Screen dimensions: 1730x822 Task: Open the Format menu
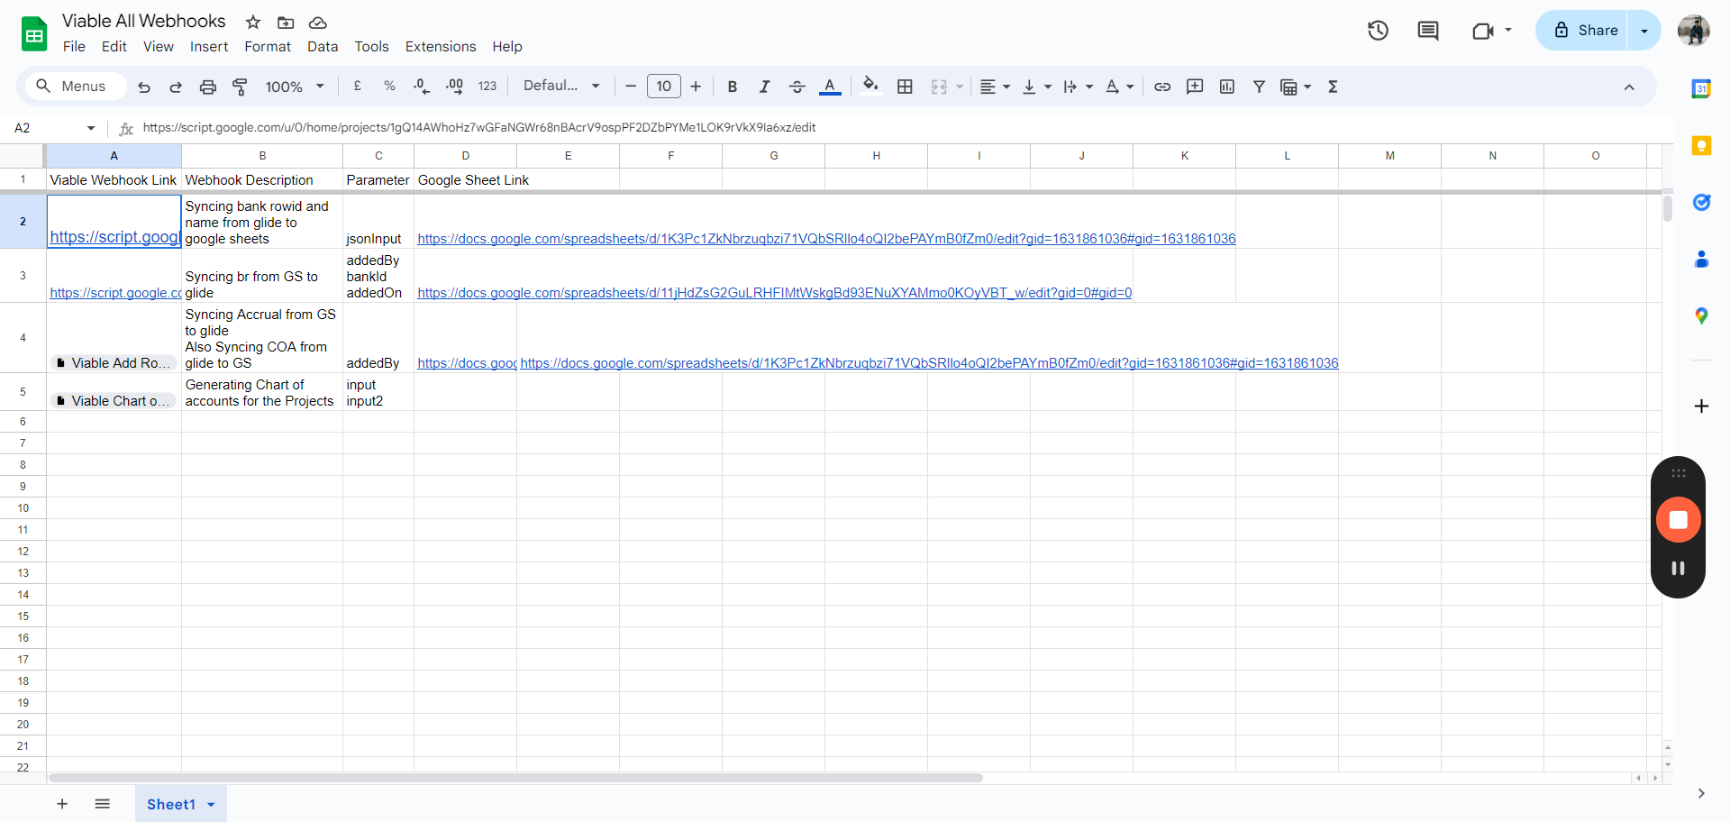(x=268, y=47)
